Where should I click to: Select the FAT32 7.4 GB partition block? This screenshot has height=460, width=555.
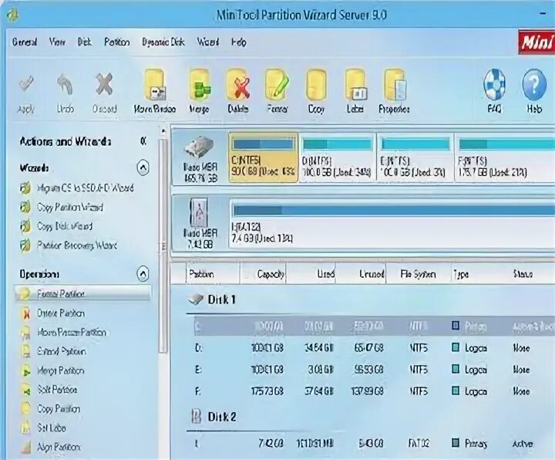pyautogui.click(x=392, y=222)
